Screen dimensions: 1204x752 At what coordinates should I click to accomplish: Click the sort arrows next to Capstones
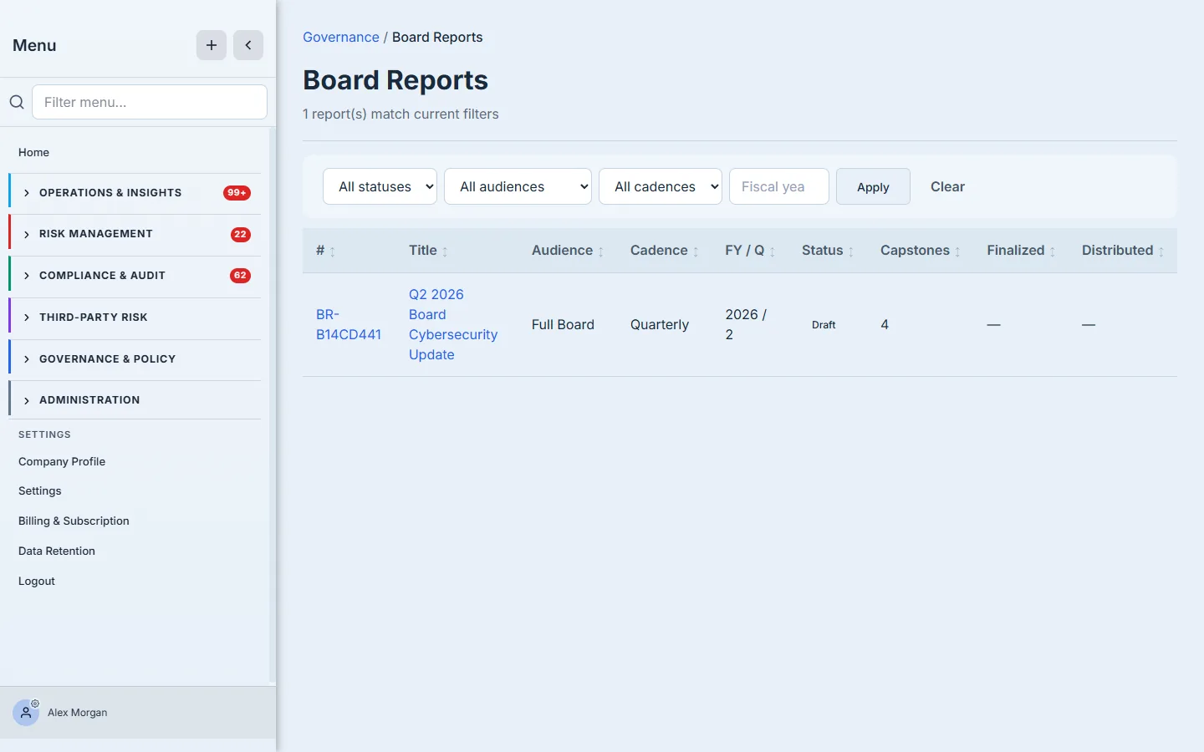point(957,252)
